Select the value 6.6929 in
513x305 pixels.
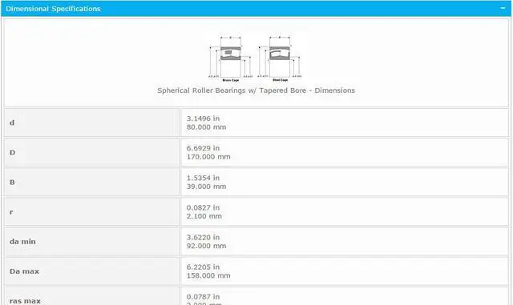click(x=203, y=148)
